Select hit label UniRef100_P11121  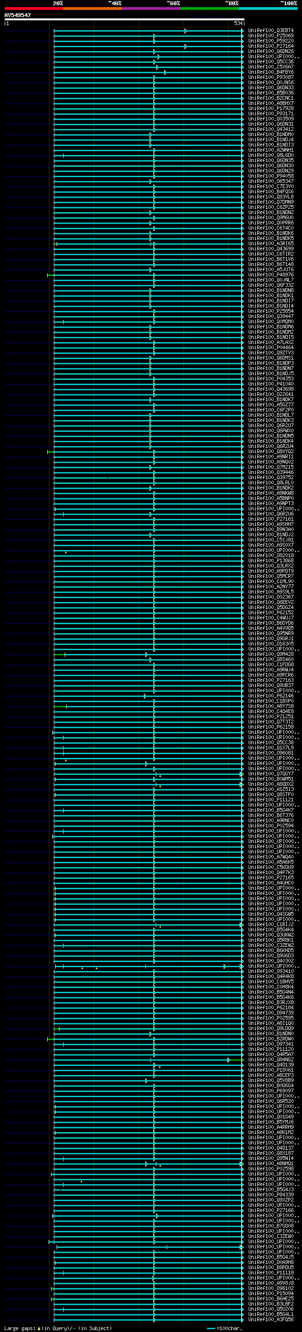[270, 800]
